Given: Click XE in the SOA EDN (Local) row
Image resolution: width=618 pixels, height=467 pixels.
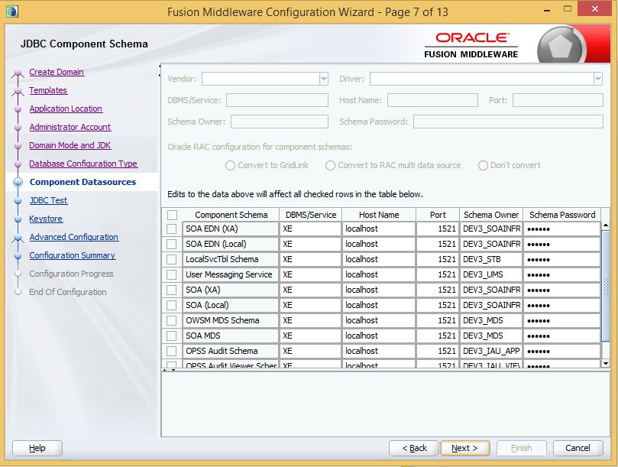Looking at the screenshot, I should click(311, 244).
